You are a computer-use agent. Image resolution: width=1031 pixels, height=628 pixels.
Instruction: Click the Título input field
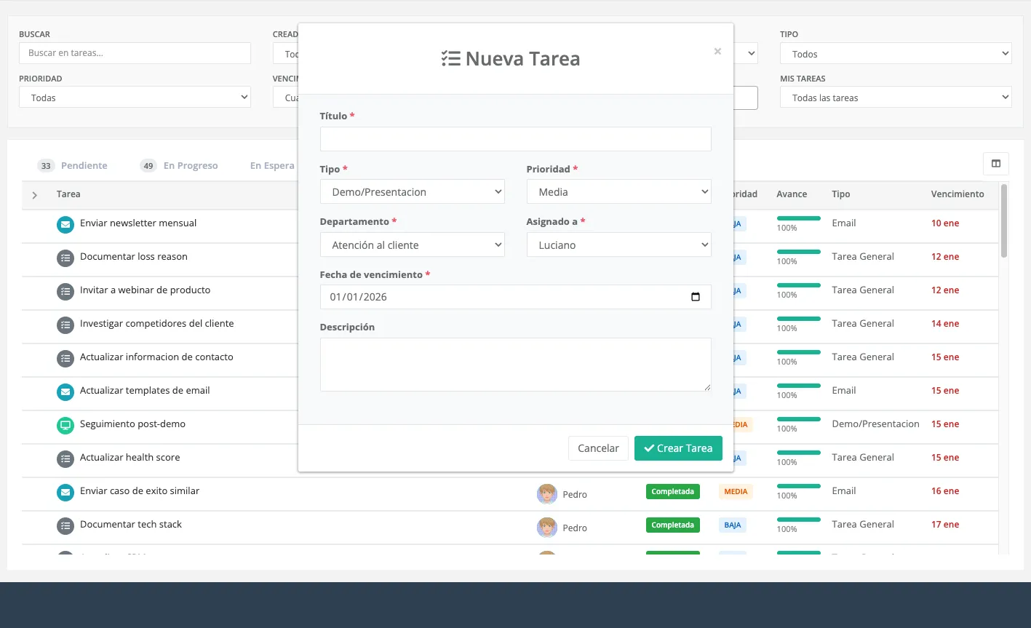point(515,139)
